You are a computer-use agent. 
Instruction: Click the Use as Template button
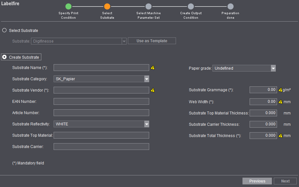tap(152, 41)
